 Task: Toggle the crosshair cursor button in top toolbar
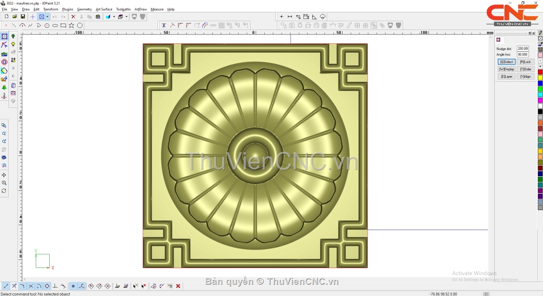point(33,17)
